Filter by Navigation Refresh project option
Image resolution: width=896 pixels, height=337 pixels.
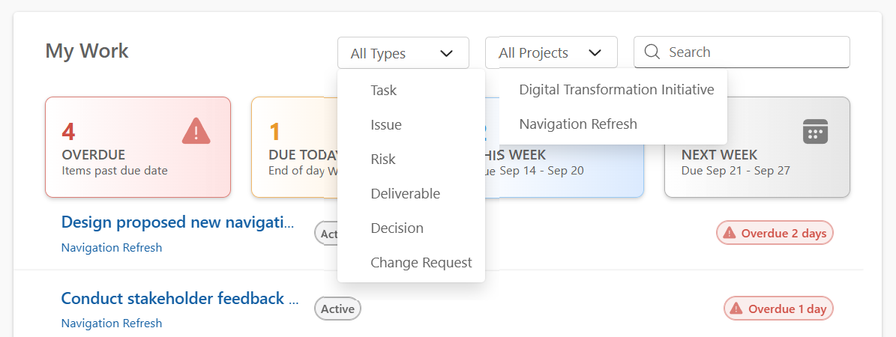point(578,124)
